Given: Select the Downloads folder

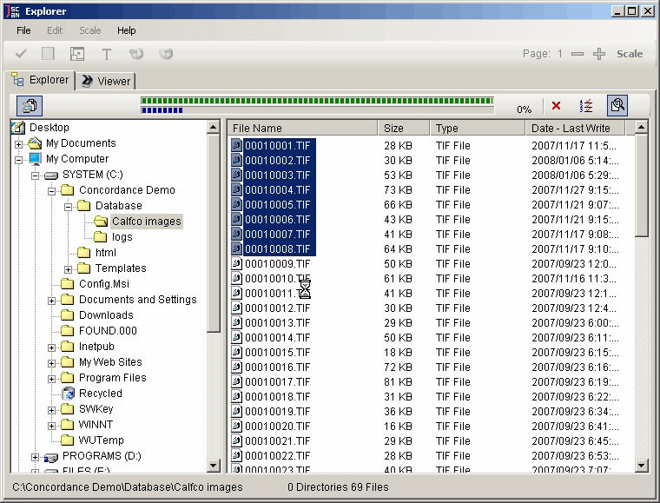Looking at the screenshot, I should coord(106,314).
